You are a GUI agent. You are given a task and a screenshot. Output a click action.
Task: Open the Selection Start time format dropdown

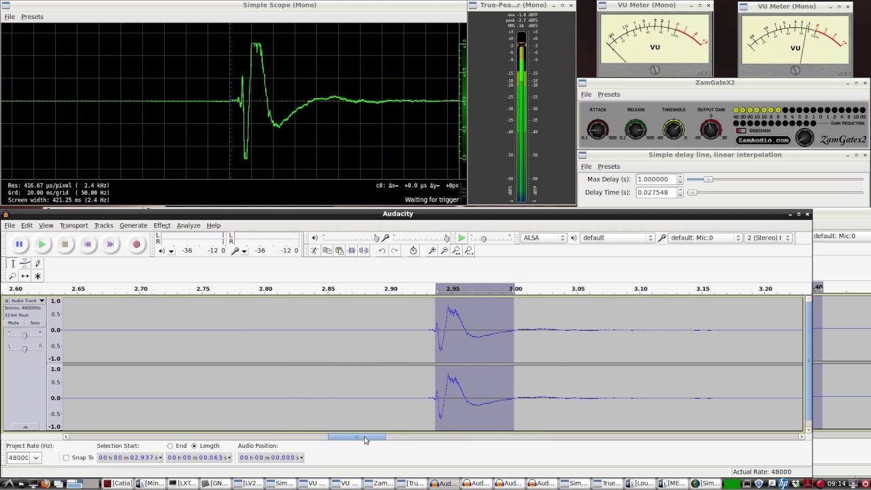(160, 457)
